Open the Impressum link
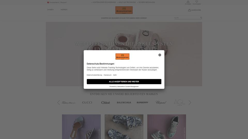This screenshot has height=139, width=248. (107, 75)
